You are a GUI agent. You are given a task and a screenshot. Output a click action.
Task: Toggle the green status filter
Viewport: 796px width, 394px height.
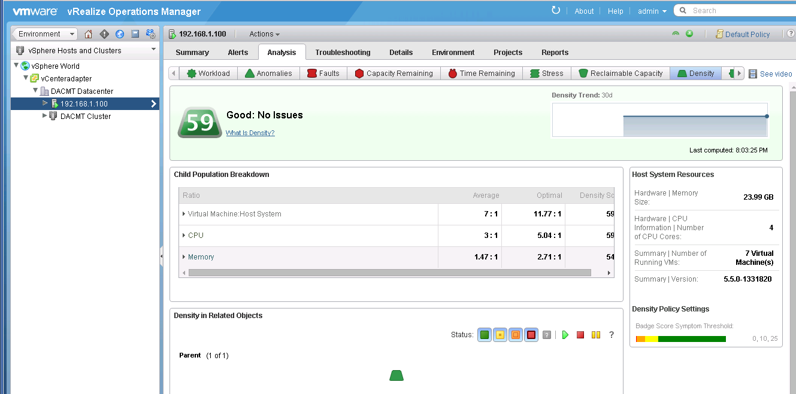pos(485,335)
